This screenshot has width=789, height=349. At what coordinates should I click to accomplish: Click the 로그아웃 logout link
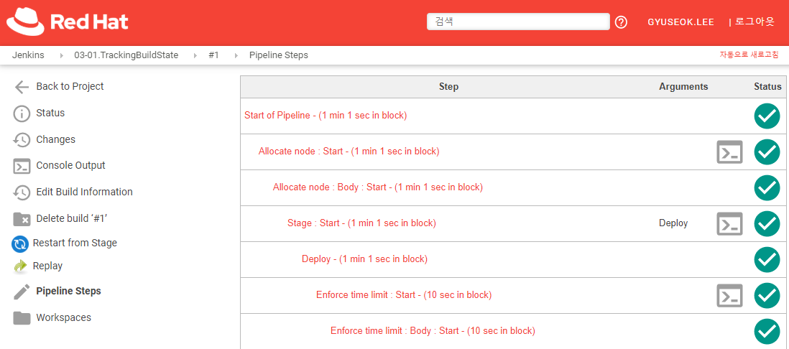pyautogui.click(x=754, y=22)
